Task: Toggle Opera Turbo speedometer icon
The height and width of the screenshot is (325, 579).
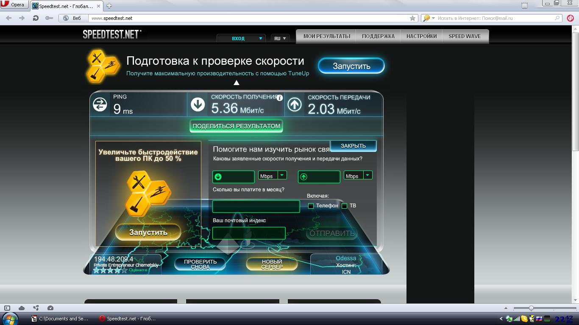Action: (x=50, y=308)
